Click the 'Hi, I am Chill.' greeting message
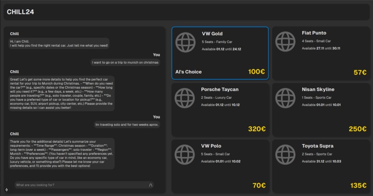Screen dimensions: 373x196 coord(59,44)
